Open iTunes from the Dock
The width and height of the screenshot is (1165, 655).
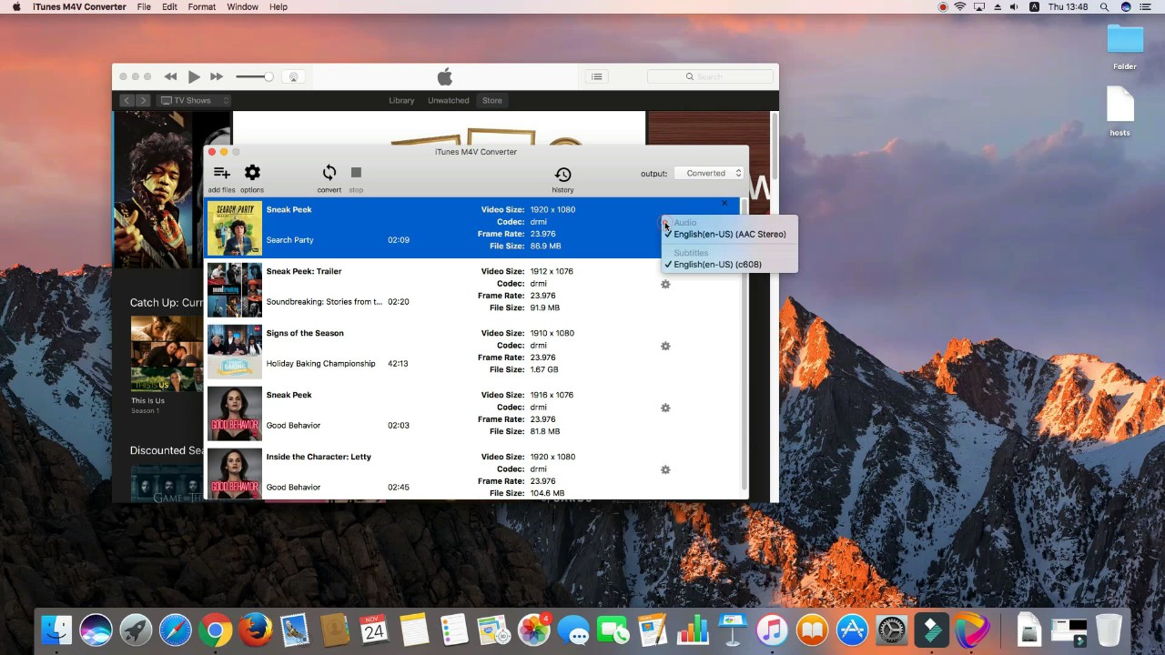(772, 630)
